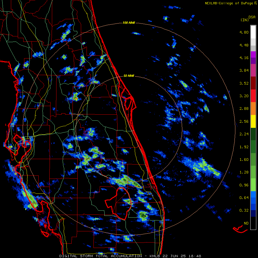Click the 3.52 legend value
This screenshot has width=258, height=258.
pyautogui.click(x=244, y=83)
